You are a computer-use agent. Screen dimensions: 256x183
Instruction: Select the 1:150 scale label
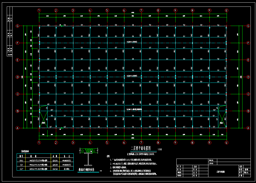[160, 150]
